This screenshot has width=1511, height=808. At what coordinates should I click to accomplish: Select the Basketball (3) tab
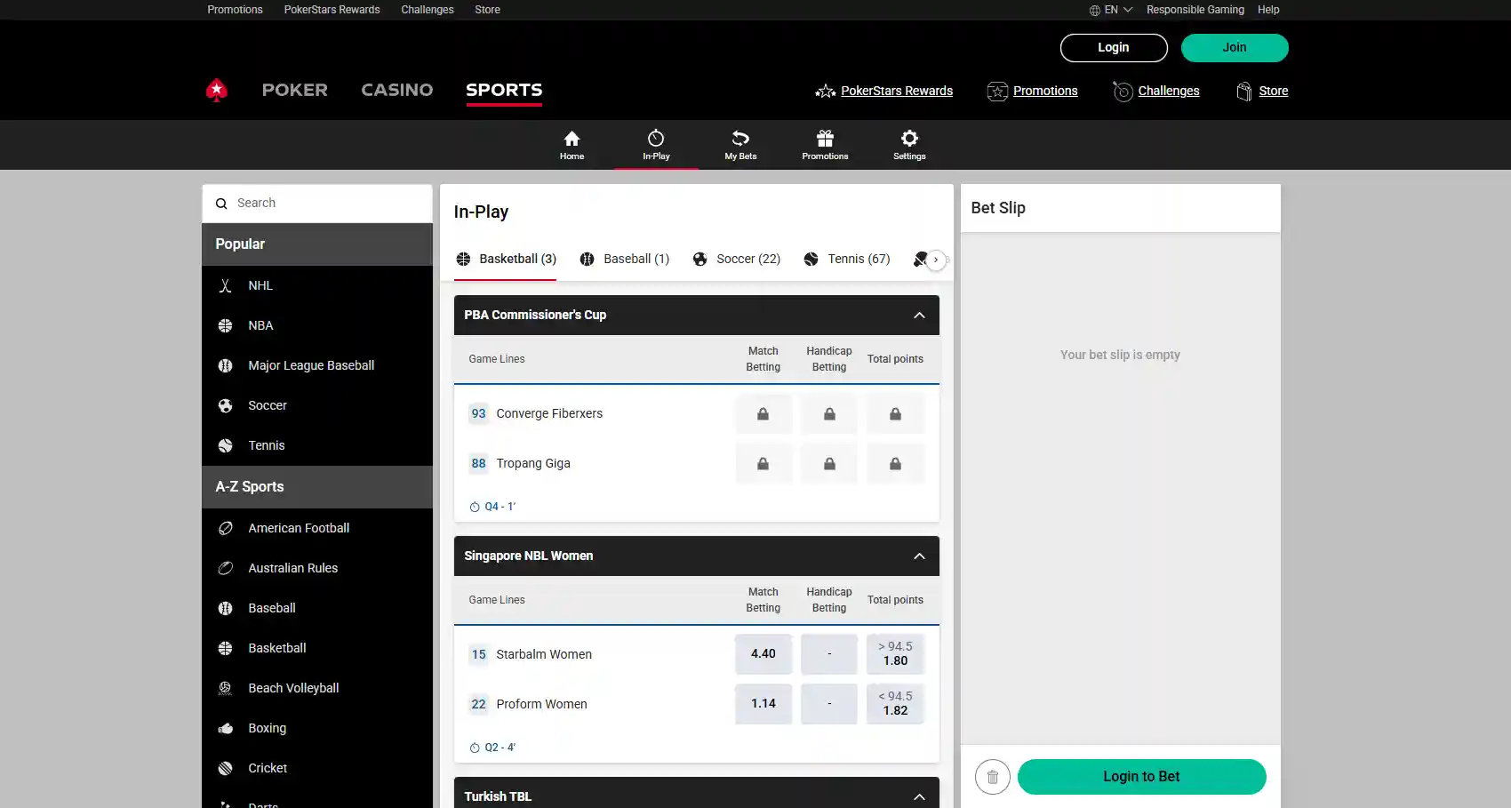[507, 259]
